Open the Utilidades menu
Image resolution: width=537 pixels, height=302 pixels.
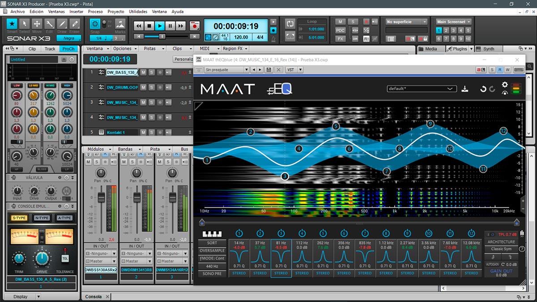click(138, 12)
